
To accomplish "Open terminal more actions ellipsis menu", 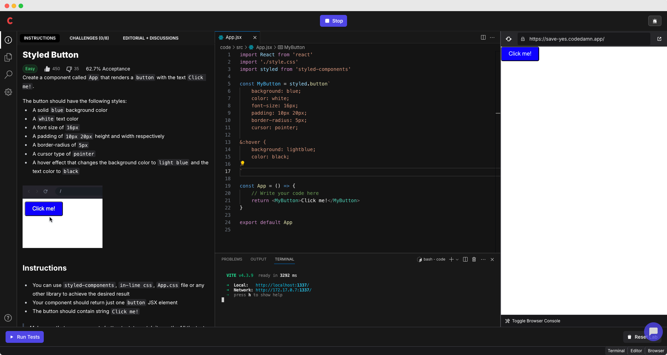I will coord(483,259).
